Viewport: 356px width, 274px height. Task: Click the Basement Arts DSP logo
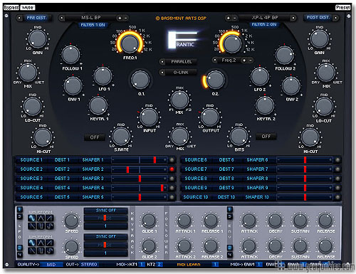181,19
